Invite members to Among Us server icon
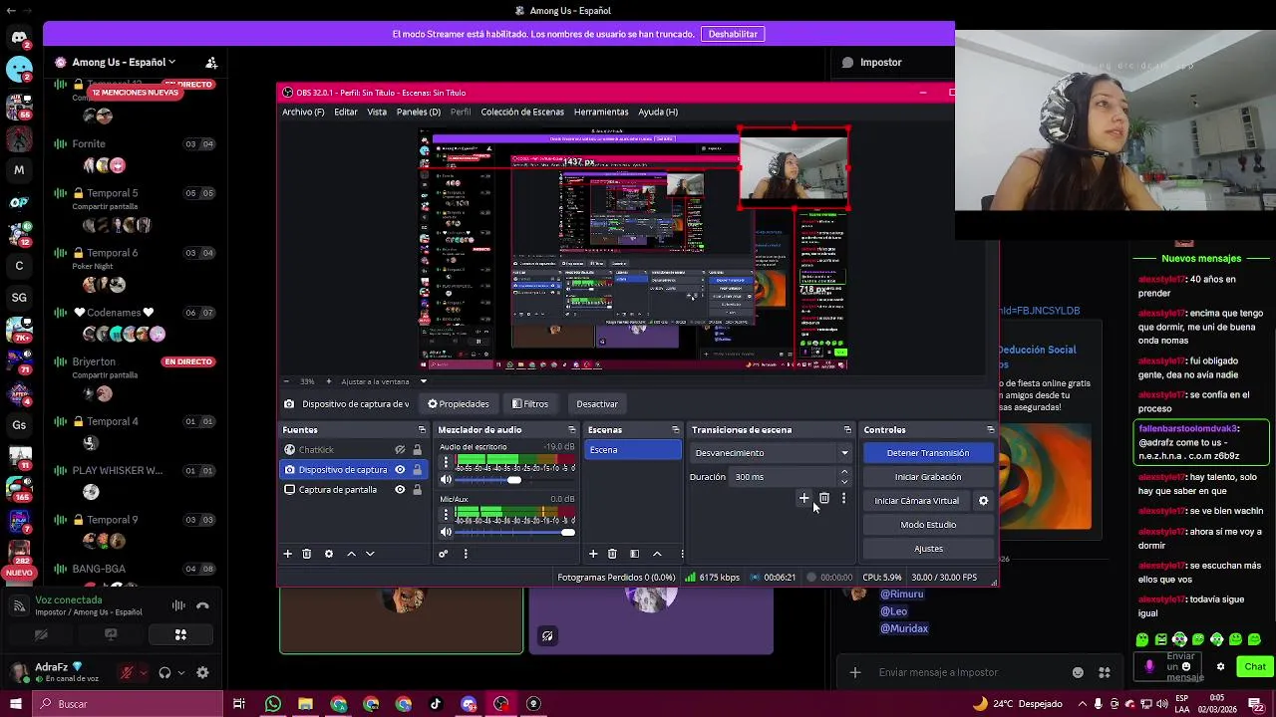The width and height of the screenshot is (1276, 717). tap(211, 62)
